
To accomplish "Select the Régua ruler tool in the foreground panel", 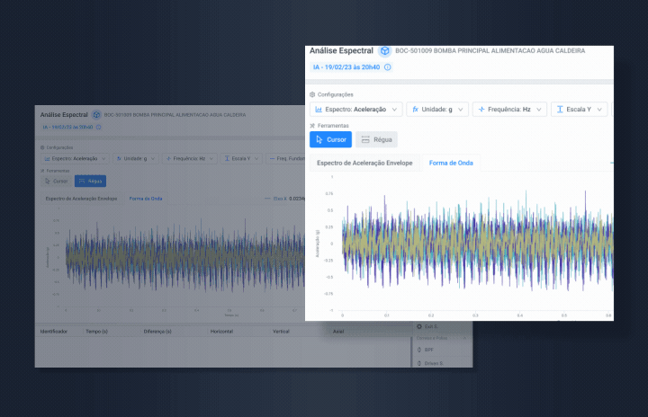I will coord(376,139).
